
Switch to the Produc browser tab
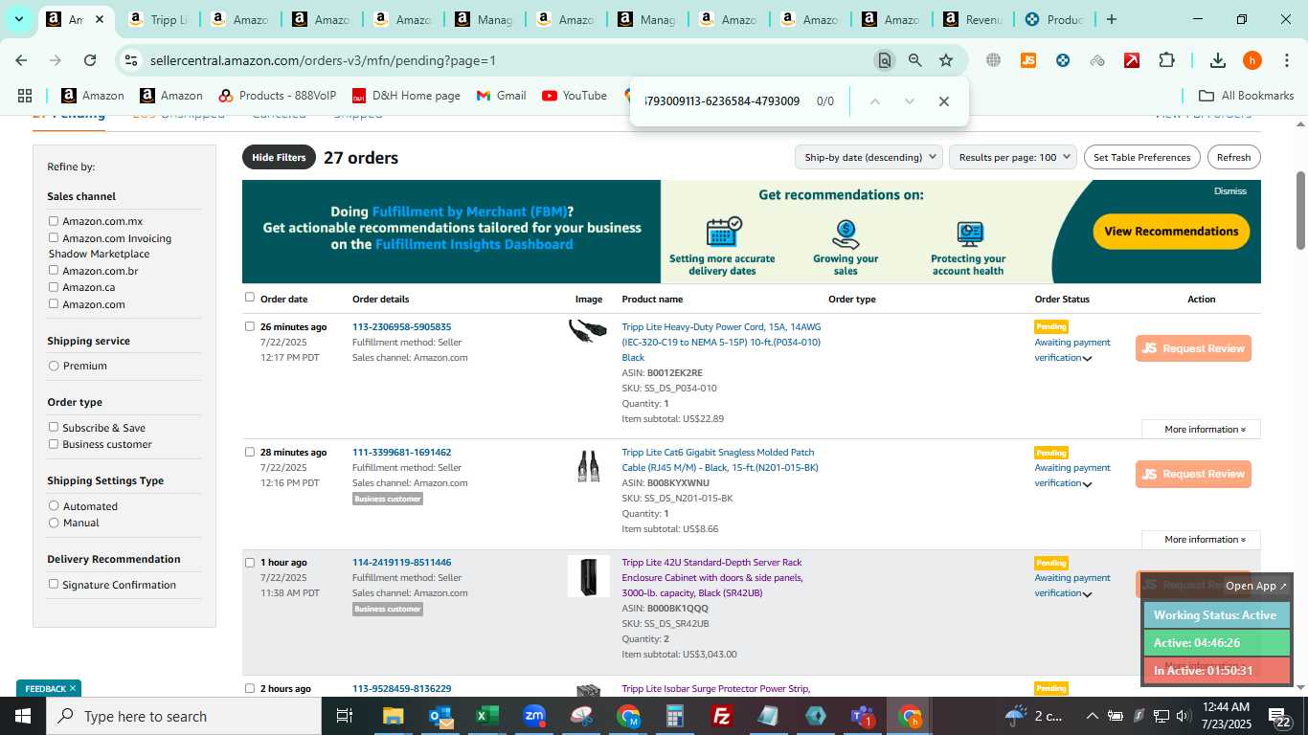tap(1056, 19)
